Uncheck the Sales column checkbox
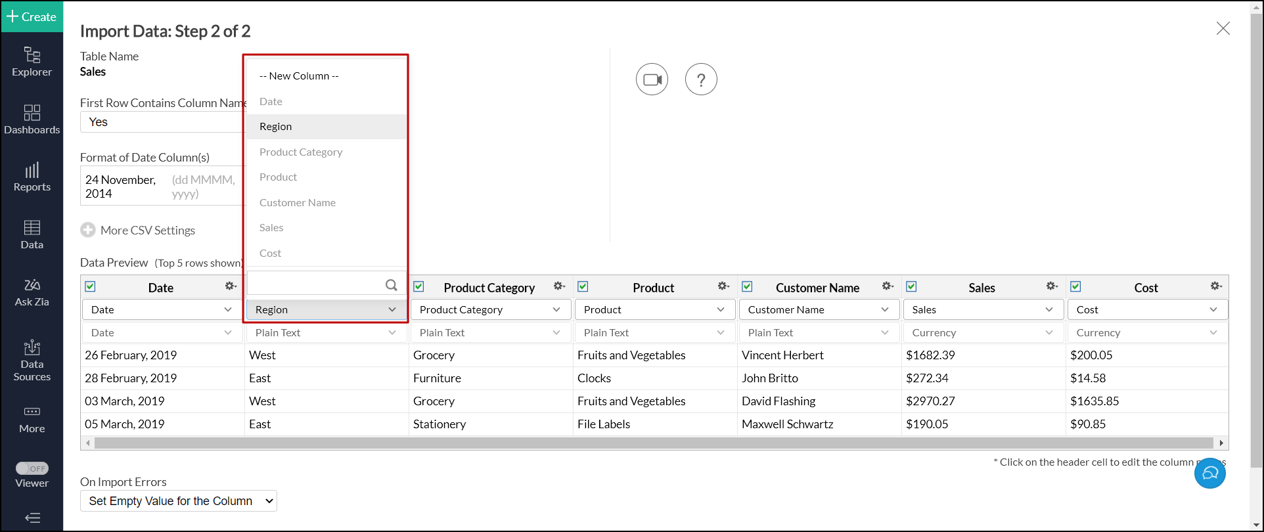The height and width of the screenshot is (532, 1264). (911, 286)
